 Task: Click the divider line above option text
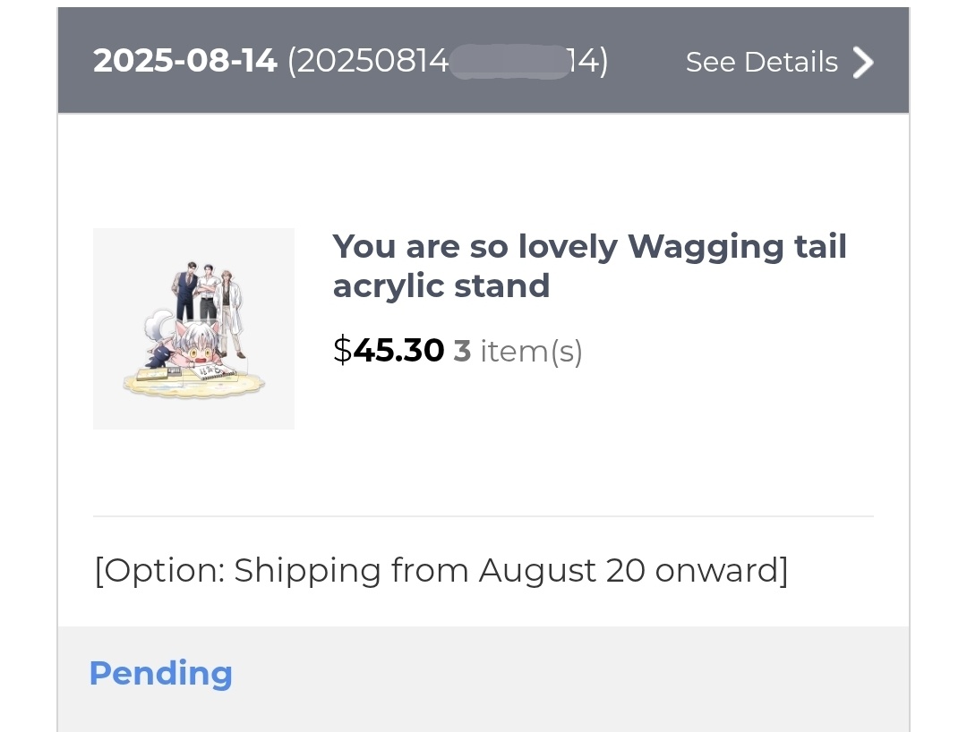[x=483, y=516]
